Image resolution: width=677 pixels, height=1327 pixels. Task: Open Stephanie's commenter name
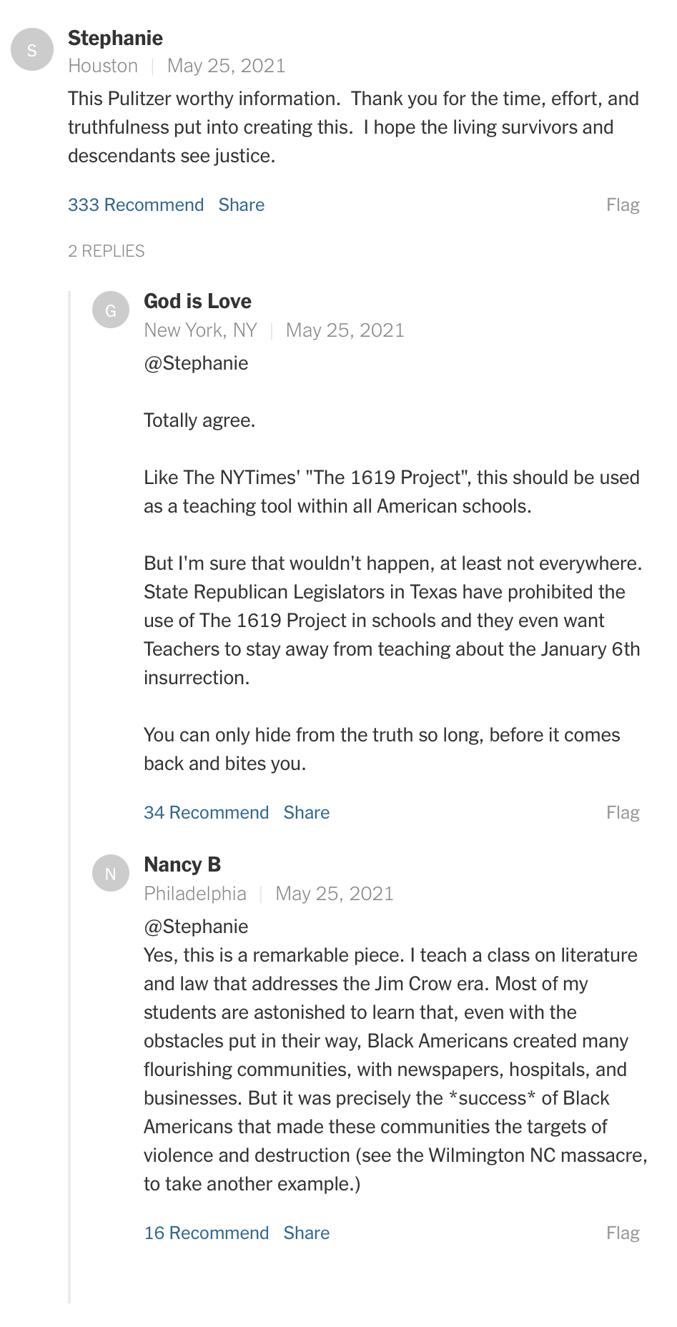point(116,39)
